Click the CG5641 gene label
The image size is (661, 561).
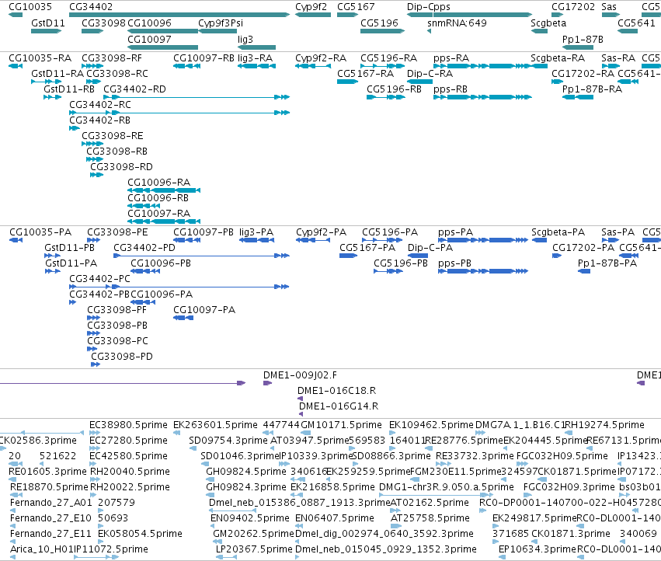[637, 23]
